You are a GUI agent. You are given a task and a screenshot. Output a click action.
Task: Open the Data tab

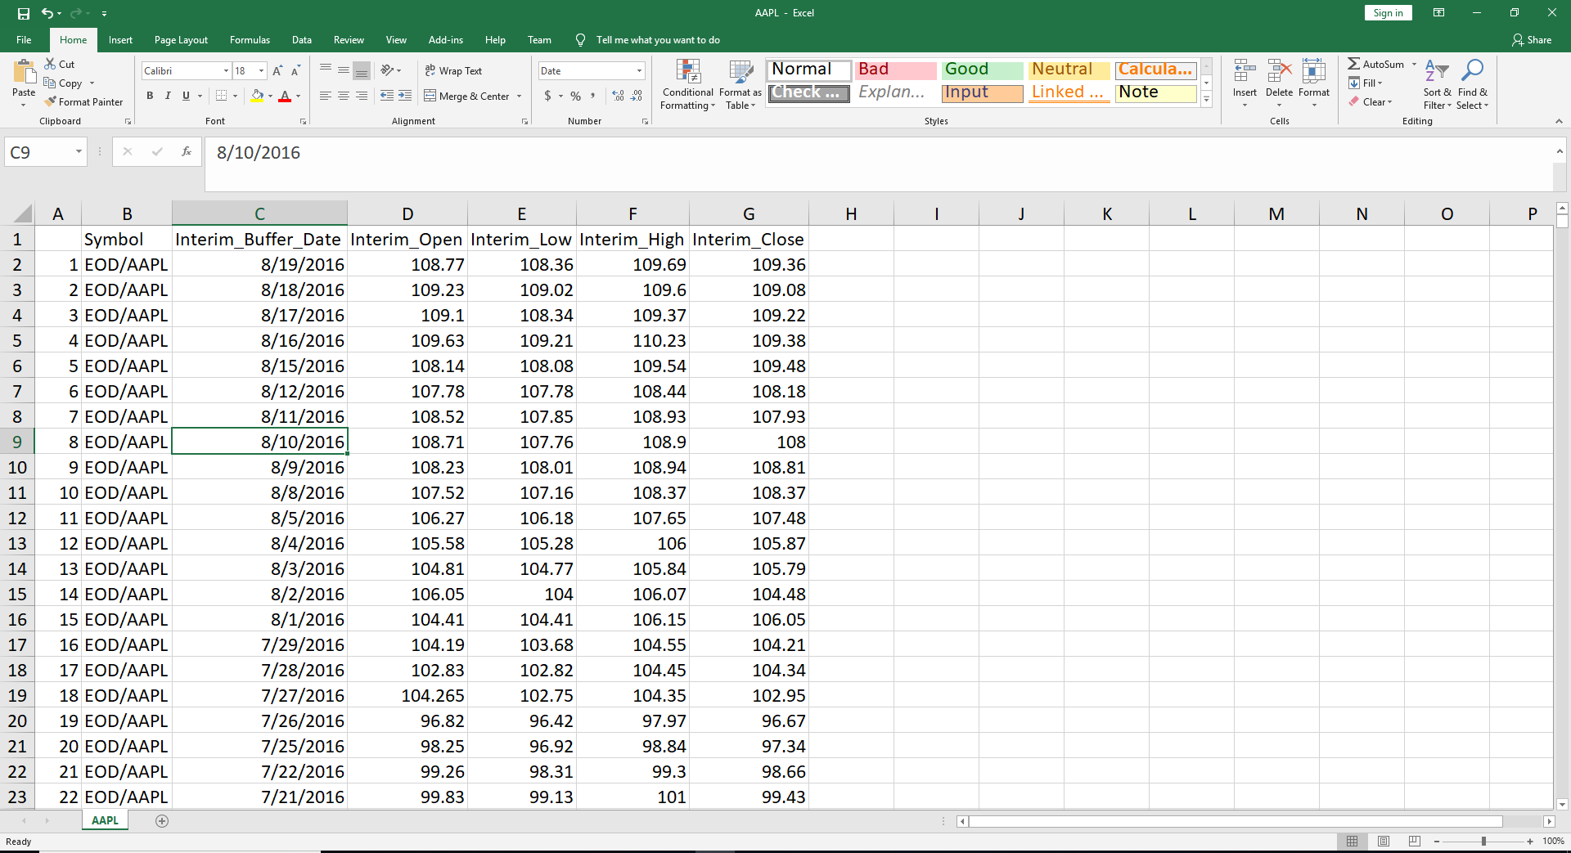coord(302,40)
